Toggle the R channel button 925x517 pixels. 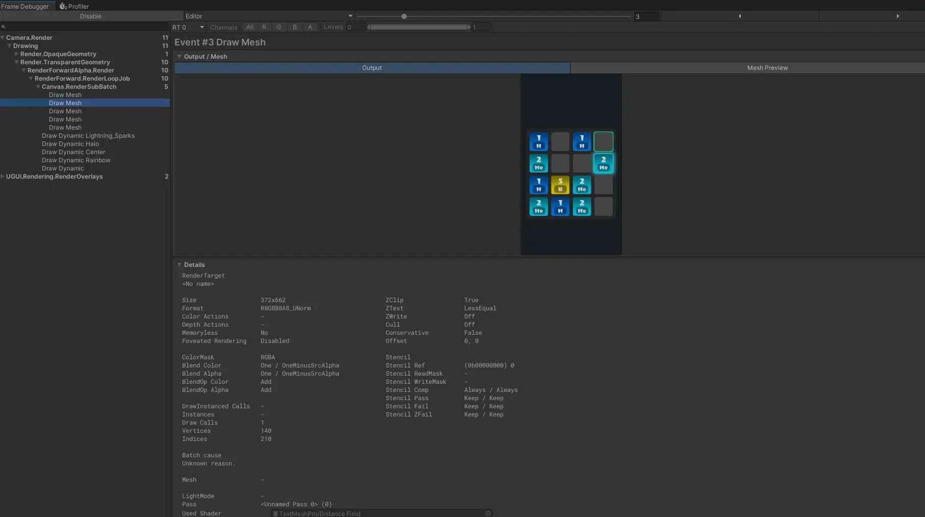click(264, 27)
